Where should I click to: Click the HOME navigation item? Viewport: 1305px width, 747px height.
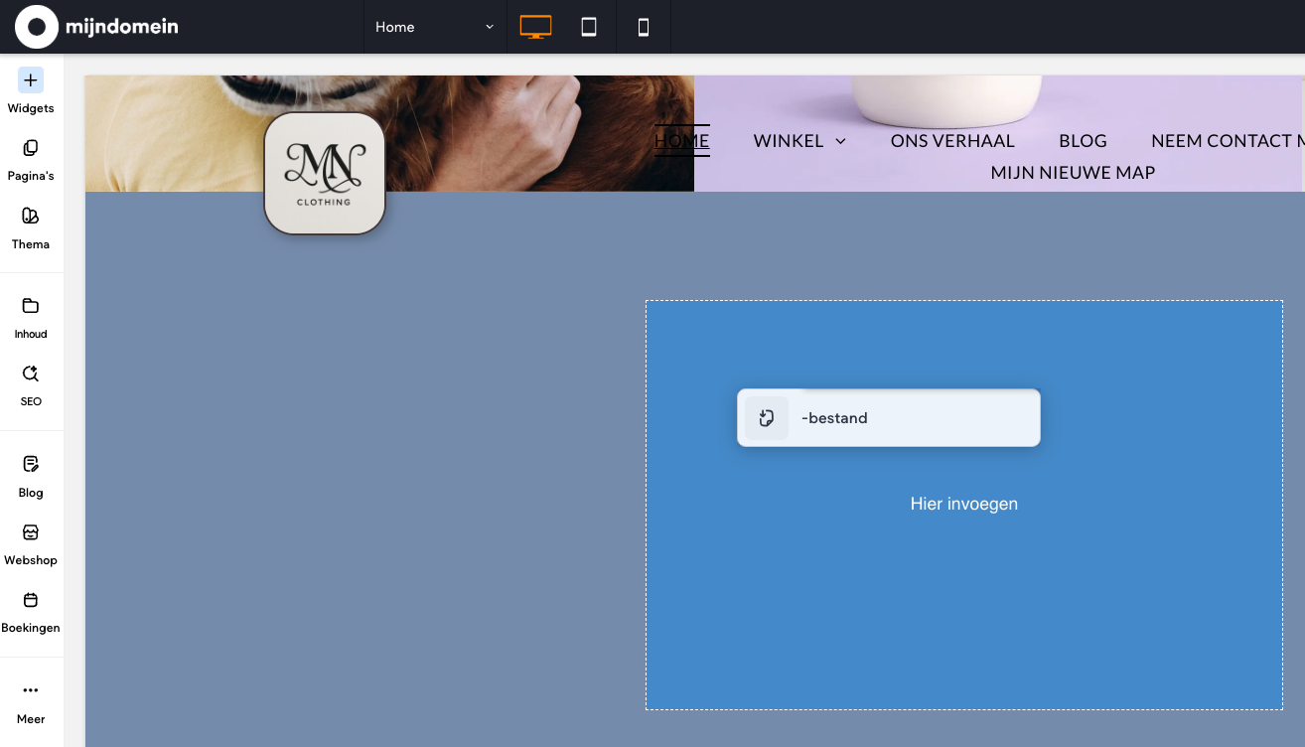[x=681, y=141]
